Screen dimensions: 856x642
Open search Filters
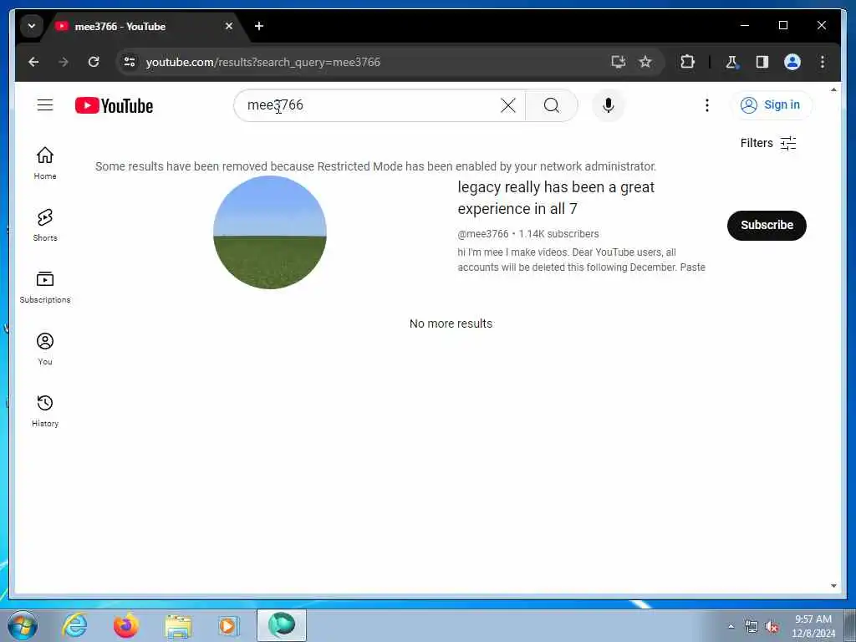tap(768, 143)
